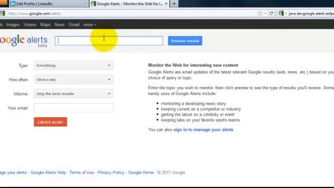Image resolution: width=334 pixels, height=188 pixels.
Task: Click heading Monitor the Web for interesting new content
Action: click(x=193, y=65)
